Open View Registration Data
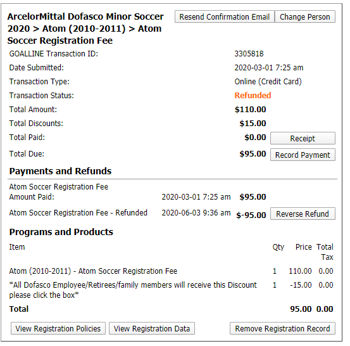 [152, 328]
